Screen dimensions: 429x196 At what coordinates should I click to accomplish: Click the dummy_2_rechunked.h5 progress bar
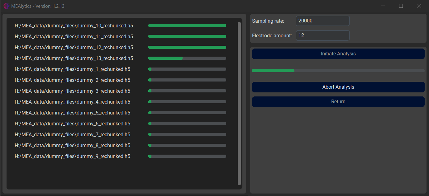click(187, 80)
